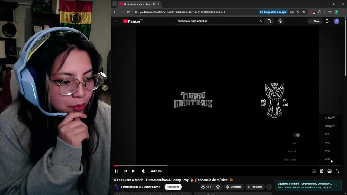Open the 'No' settings submenu

tap(295, 143)
